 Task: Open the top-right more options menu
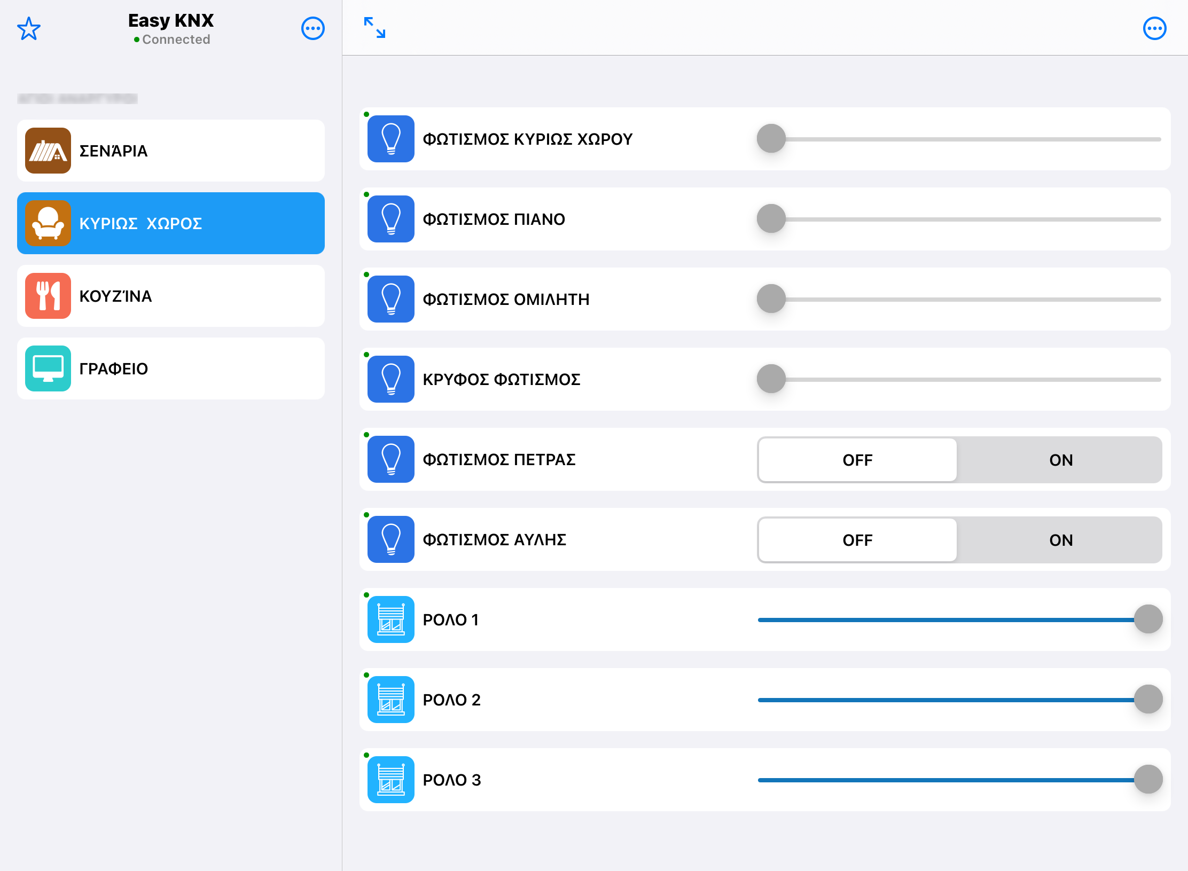pyautogui.click(x=1154, y=29)
